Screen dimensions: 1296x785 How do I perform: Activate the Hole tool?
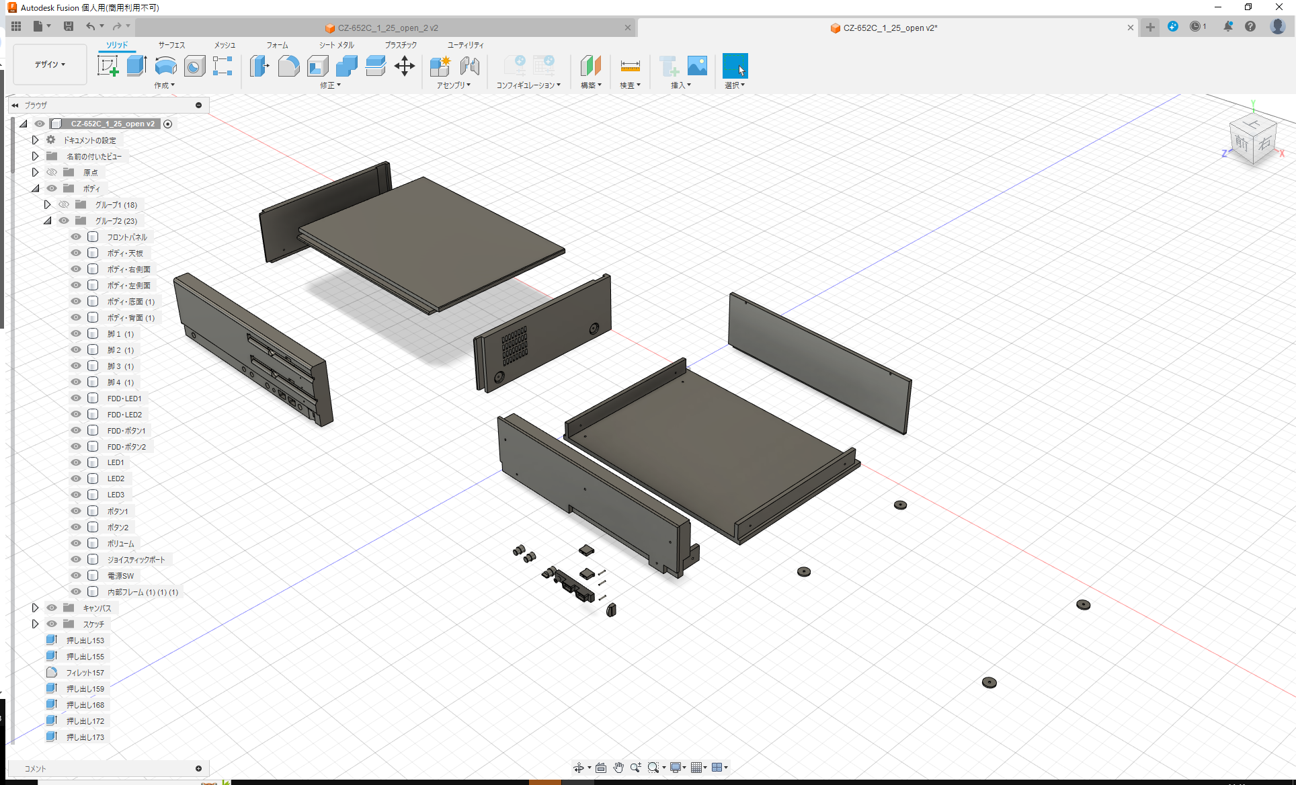194,65
